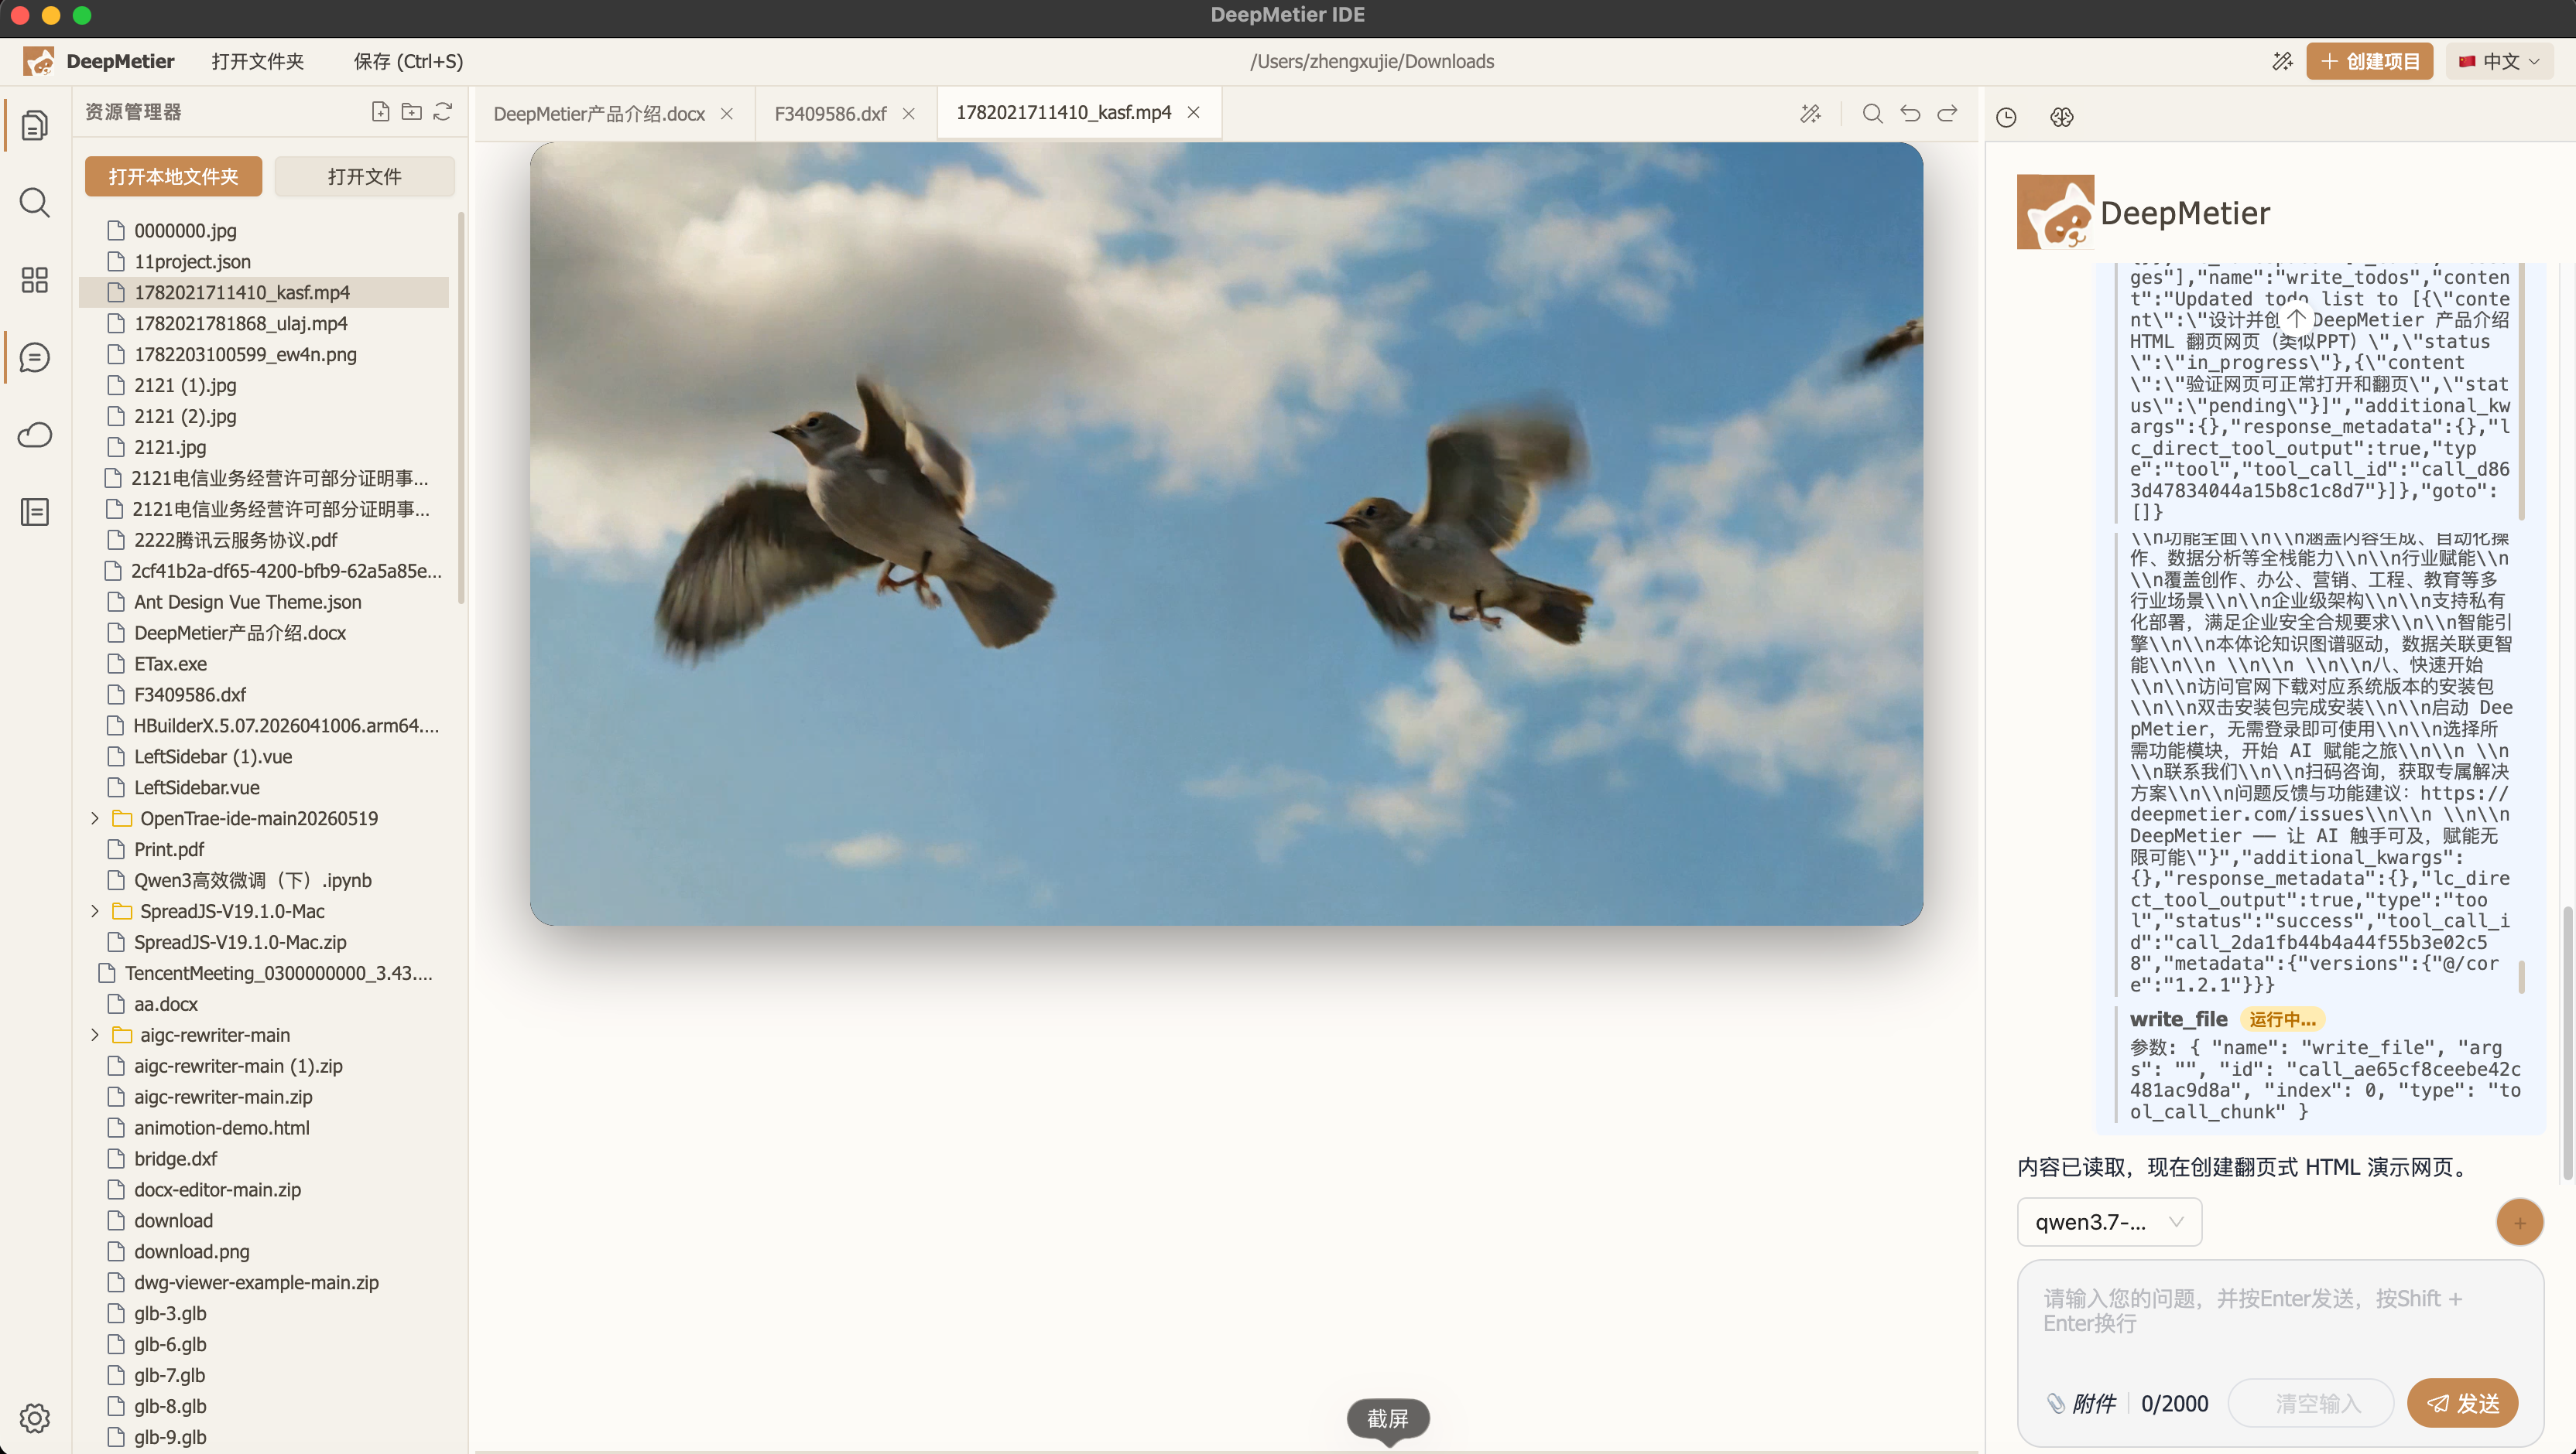
Task: Create a new folder in explorer
Action: tap(411, 112)
